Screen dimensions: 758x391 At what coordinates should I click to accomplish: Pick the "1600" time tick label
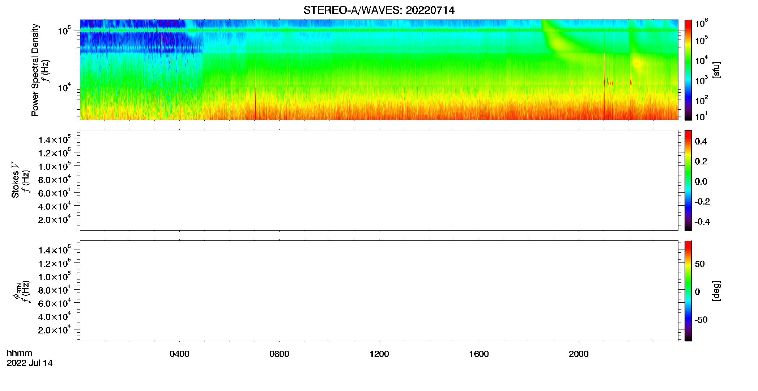click(479, 354)
